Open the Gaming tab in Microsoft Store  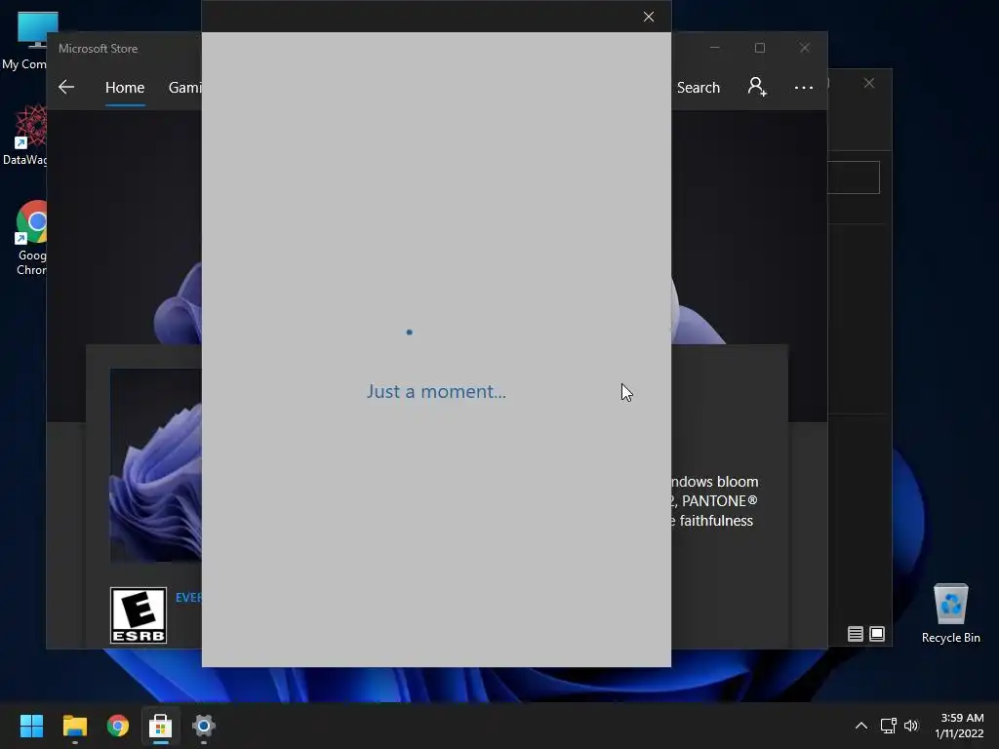(184, 87)
